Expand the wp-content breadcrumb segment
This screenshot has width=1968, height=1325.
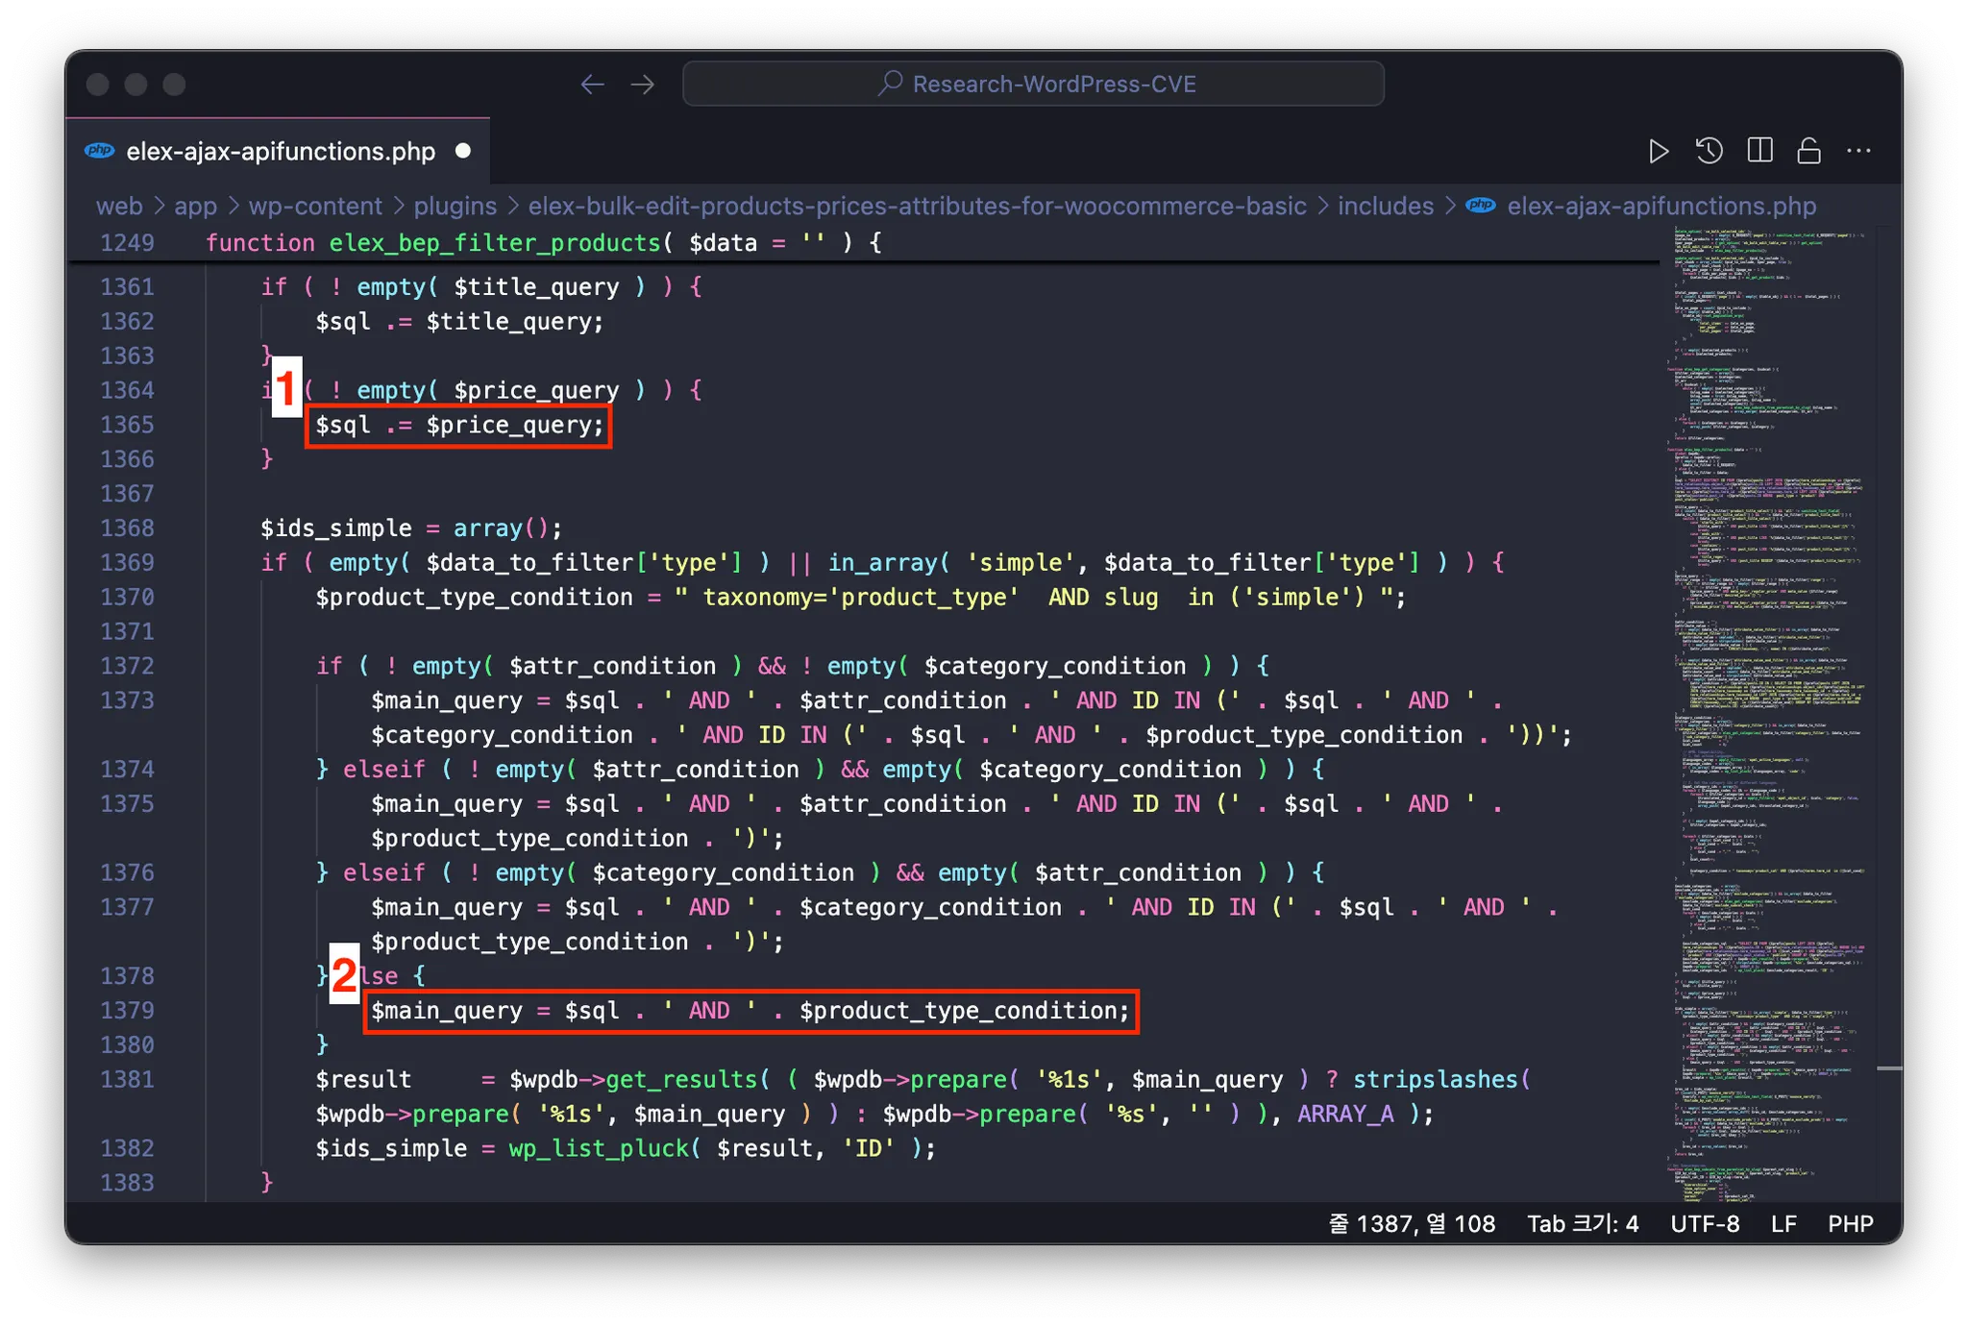(x=314, y=206)
